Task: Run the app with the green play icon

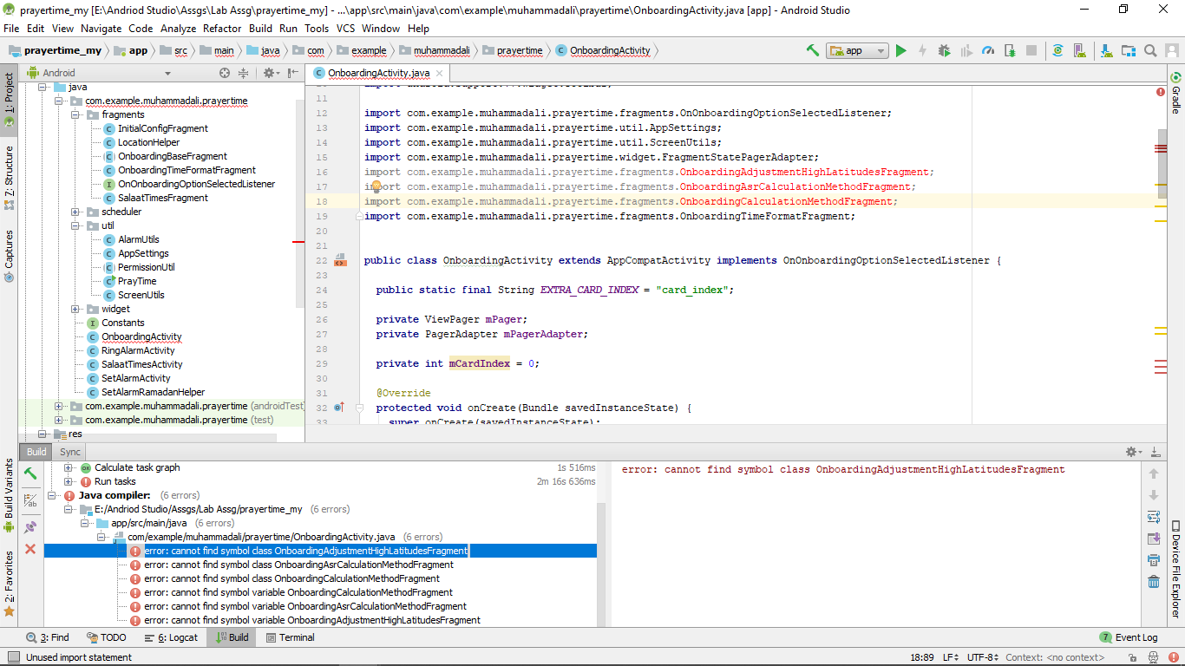Action: click(901, 50)
